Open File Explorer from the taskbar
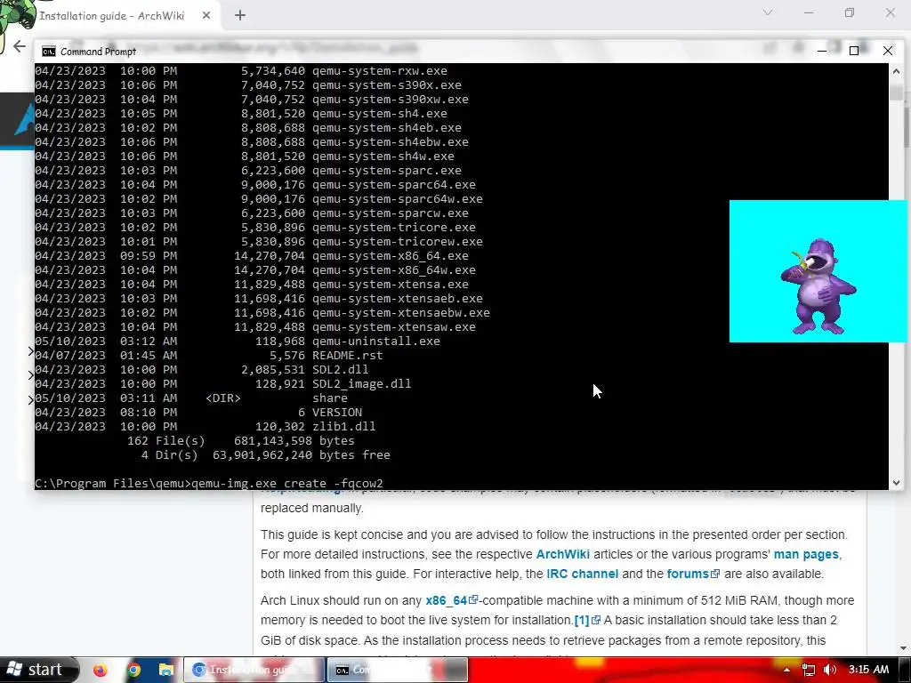Viewport: 911px width, 683px height. click(x=166, y=671)
